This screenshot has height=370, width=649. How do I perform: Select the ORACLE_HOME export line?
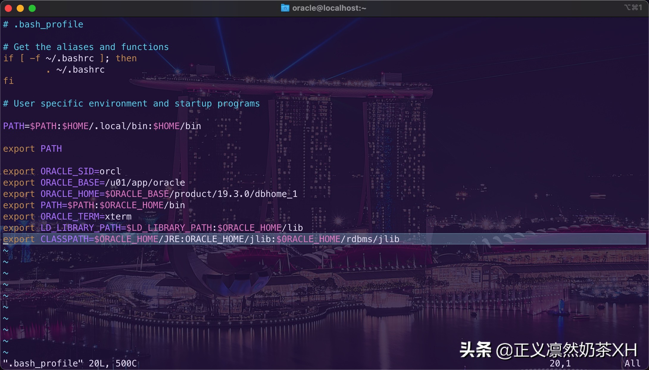click(150, 194)
